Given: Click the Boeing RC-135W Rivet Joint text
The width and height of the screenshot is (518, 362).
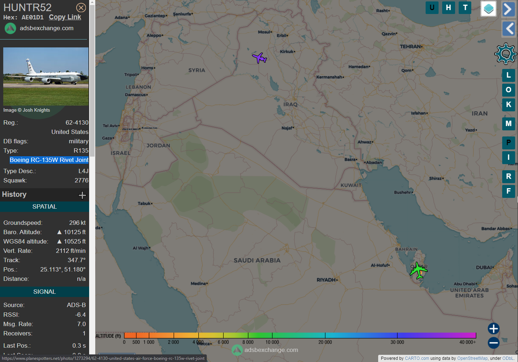Looking at the screenshot, I should (x=49, y=160).
